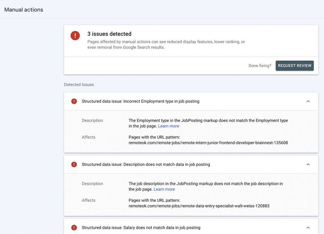Image resolution: width=324 pixels, height=234 pixels.
Task: Collapse the Incorrect Employment type issue chevron
Action: tap(308, 101)
